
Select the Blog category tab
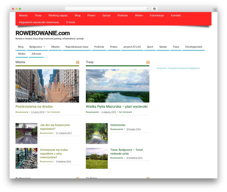coord(21,47)
